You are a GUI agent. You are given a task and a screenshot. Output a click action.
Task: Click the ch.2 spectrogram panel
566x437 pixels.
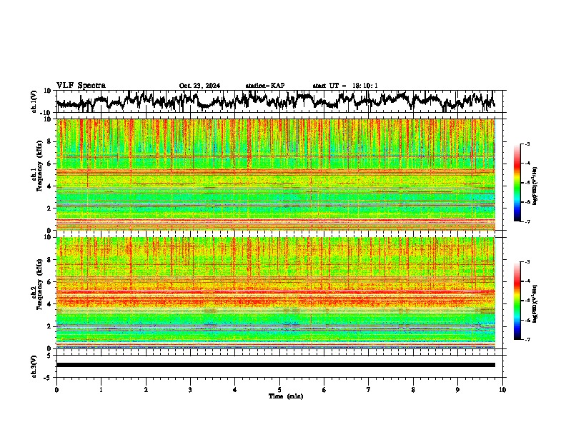tap(275, 293)
